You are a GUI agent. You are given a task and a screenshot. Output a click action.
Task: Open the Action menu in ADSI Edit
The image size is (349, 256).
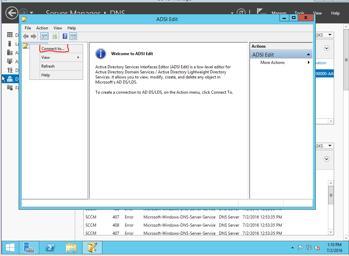(42, 28)
